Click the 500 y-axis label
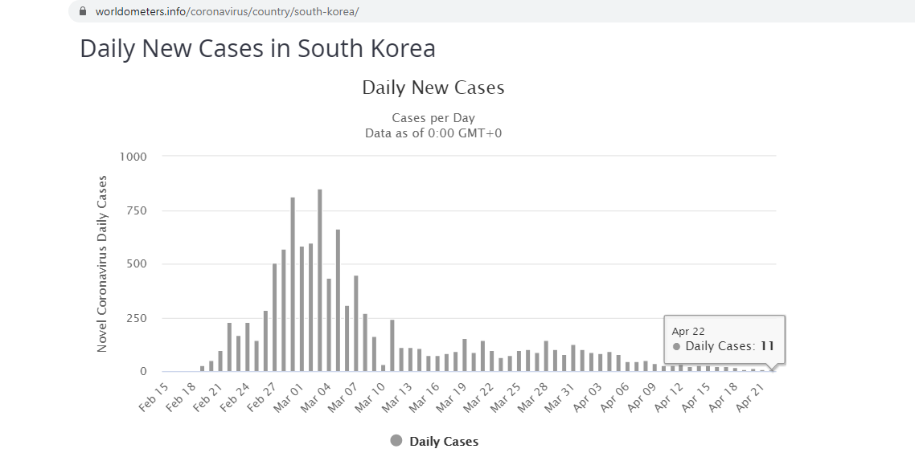 (135, 264)
